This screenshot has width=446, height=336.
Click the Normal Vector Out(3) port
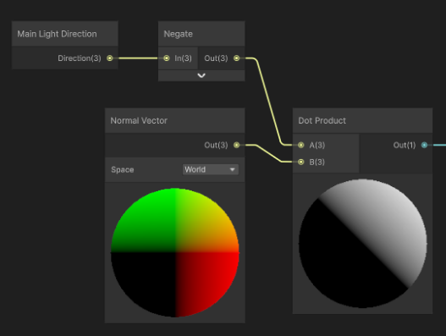[236, 145]
